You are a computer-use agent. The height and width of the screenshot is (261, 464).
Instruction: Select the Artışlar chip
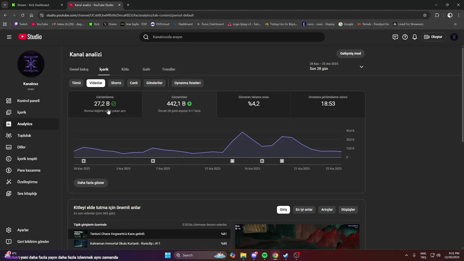point(327,210)
